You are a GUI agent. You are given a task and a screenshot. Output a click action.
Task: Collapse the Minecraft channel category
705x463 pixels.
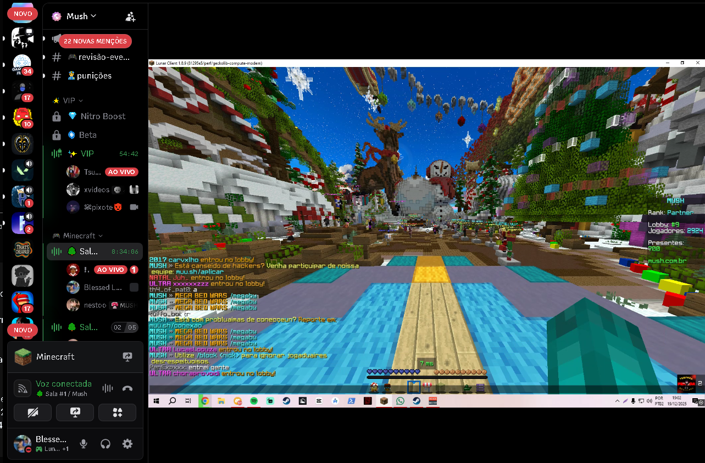pyautogui.click(x=77, y=236)
